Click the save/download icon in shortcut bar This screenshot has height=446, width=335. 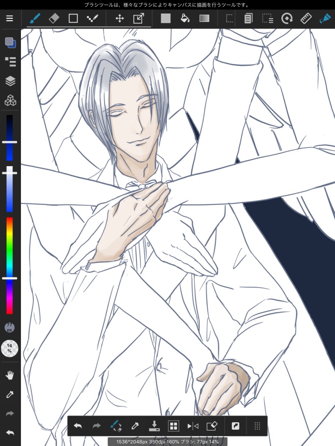pyautogui.click(x=154, y=426)
